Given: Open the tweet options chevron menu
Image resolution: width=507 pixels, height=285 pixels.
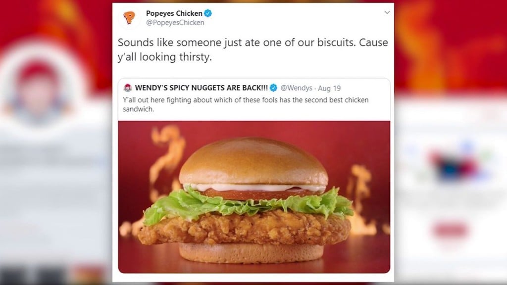Looking at the screenshot, I should coord(387,12).
